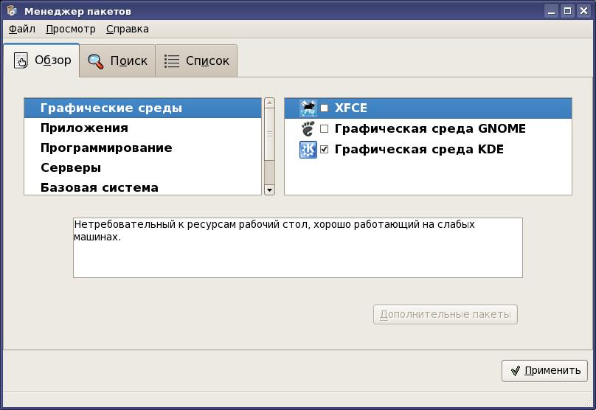
Task: Select the Серверы category
Action: click(x=142, y=167)
